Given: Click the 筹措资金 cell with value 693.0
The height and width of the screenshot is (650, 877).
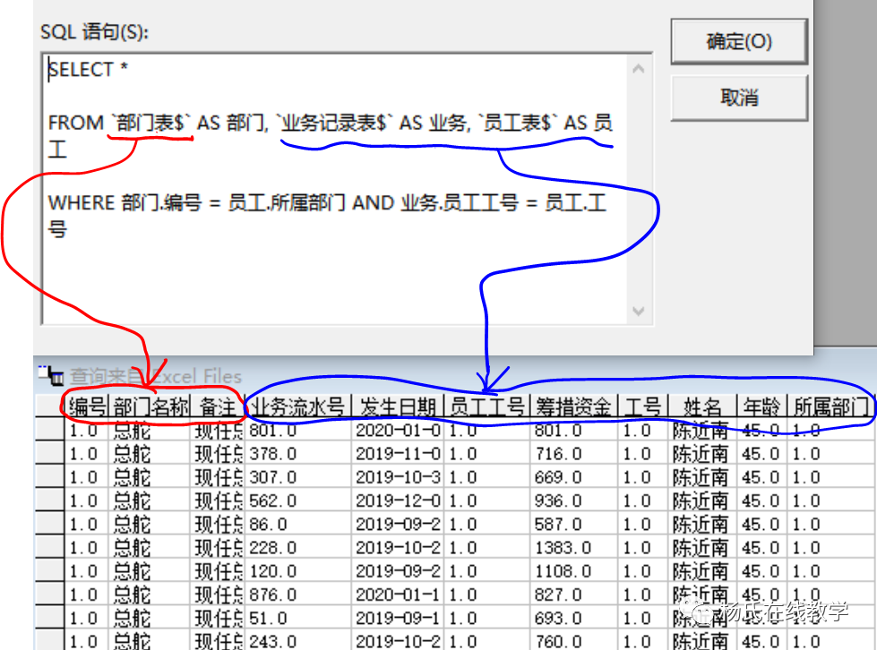Looking at the screenshot, I should click(574, 618).
